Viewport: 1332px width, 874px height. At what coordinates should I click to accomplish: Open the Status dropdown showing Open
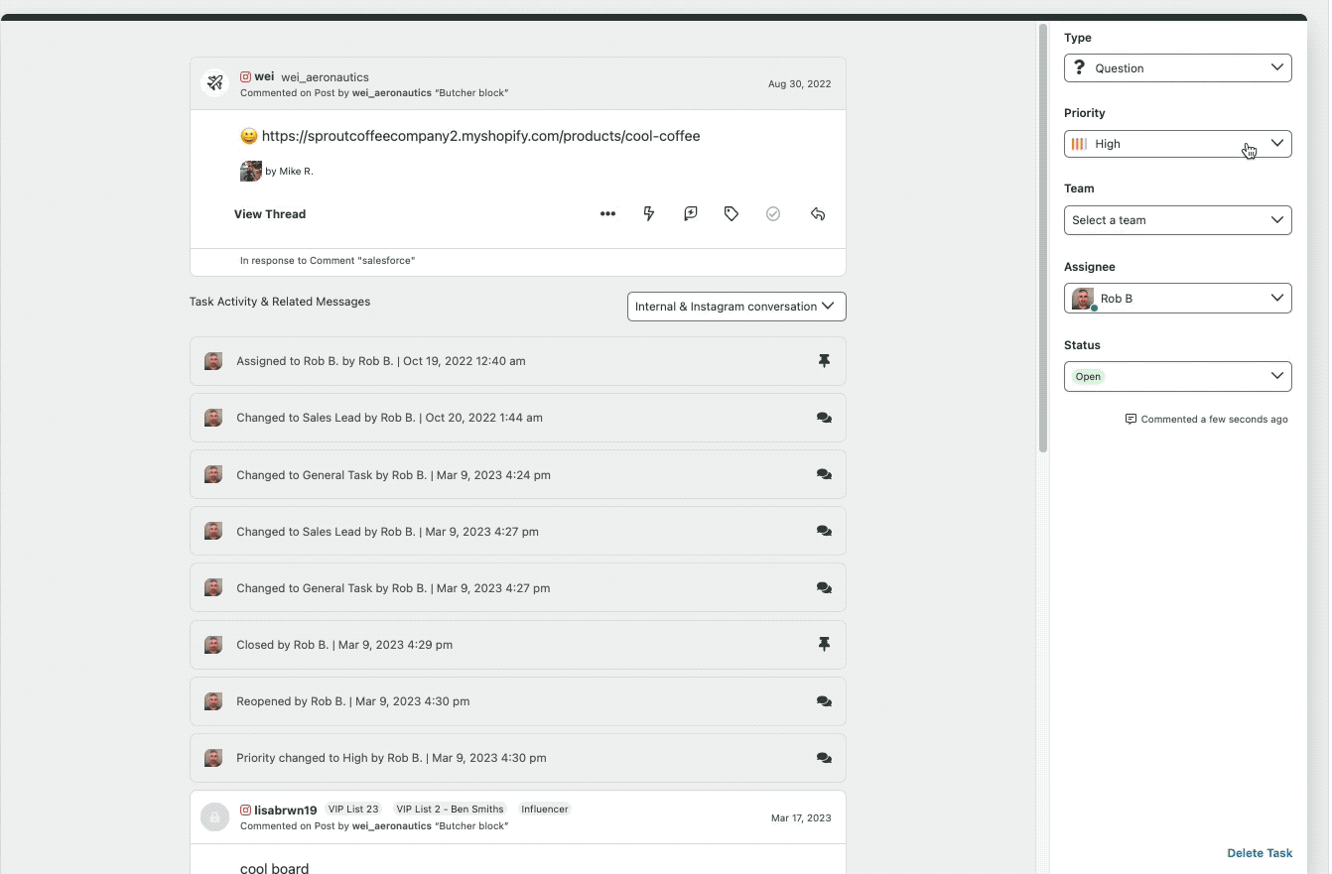tap(1177, 376)
